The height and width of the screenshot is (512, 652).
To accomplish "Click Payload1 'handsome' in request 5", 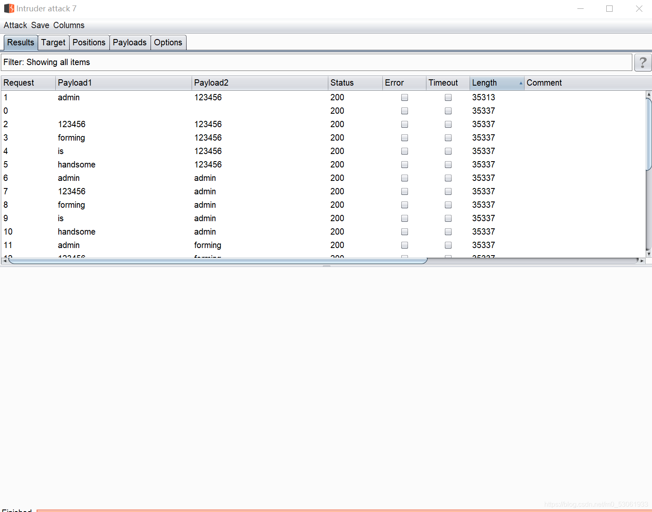I will tap(77, 165).
